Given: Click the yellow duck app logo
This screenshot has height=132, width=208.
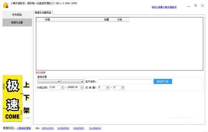Looking at the screenshot, I should click(6, 5).
